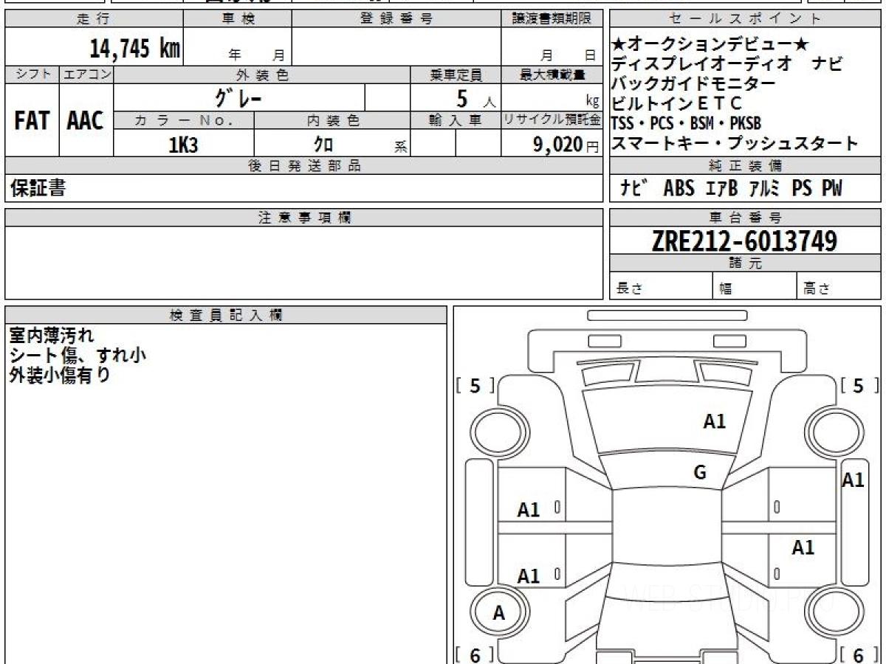The image size is (886, 664).
Task: Select the 車台番号 label
Action: [745, 218]
